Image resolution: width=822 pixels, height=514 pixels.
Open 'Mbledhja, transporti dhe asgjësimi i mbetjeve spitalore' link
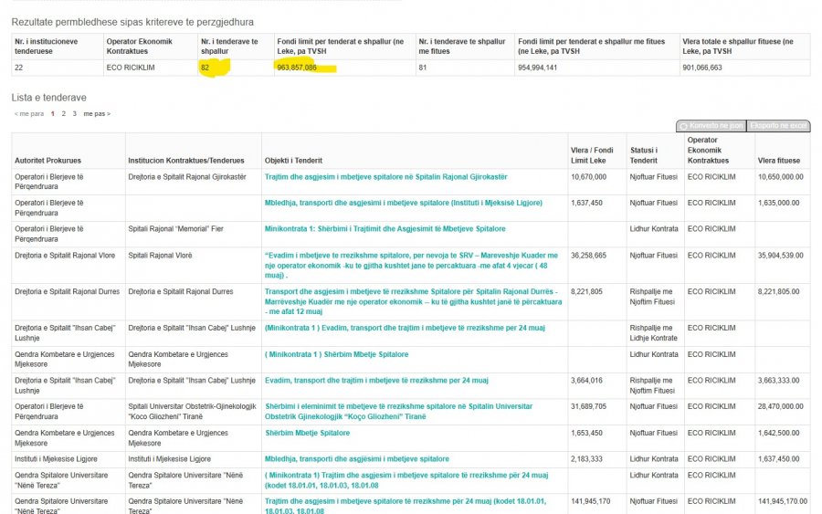[x=356, y=459]
